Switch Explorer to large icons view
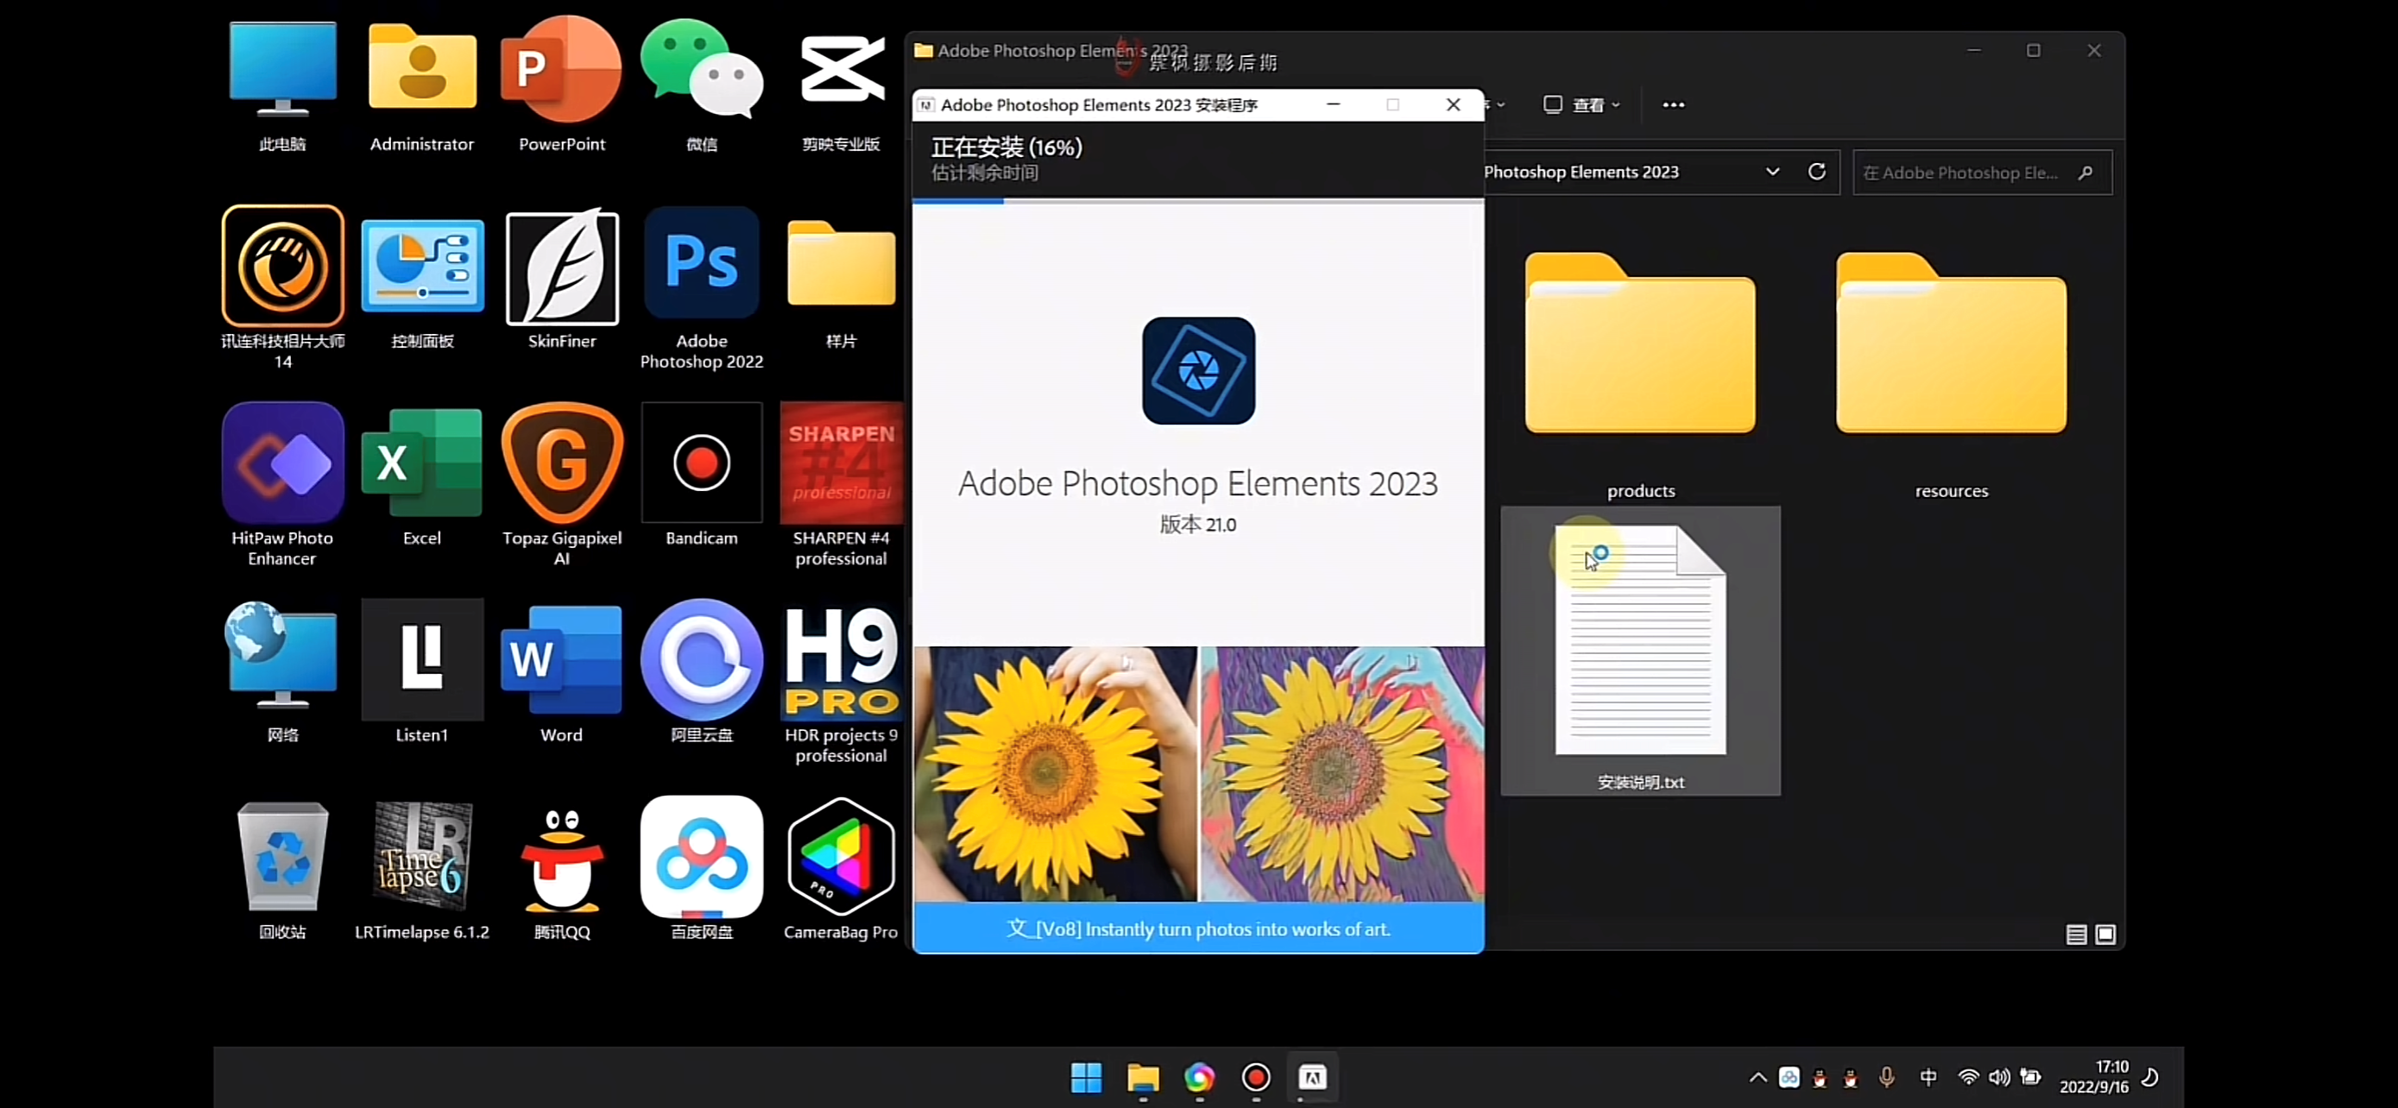This screenshot has height=1108, width=2398. coord(2105,934)
